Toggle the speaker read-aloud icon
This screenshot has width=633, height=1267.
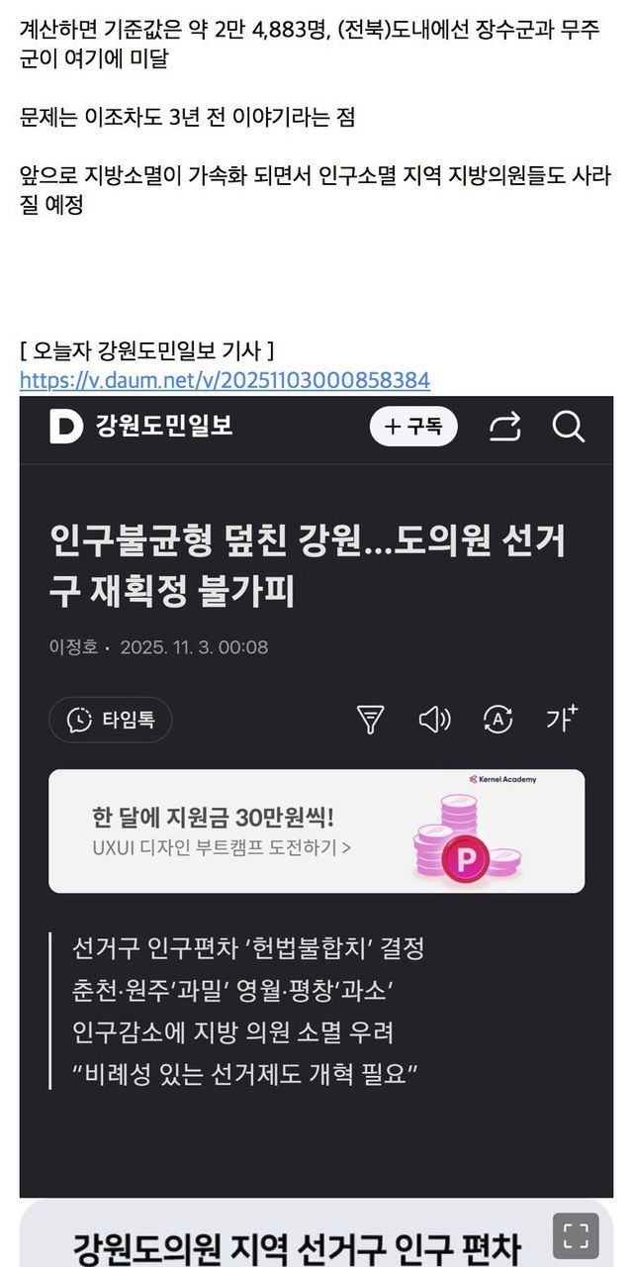coord(434,720)
